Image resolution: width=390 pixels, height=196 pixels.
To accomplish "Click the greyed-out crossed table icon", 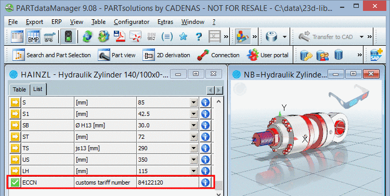I will [215, 37].
